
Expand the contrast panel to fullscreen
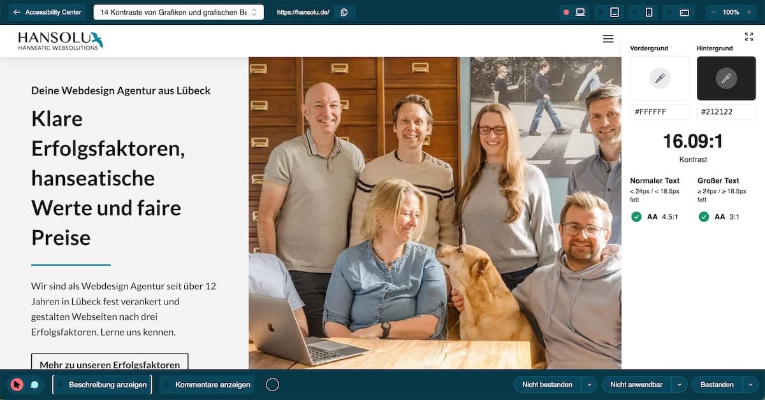tap(749, 36)
